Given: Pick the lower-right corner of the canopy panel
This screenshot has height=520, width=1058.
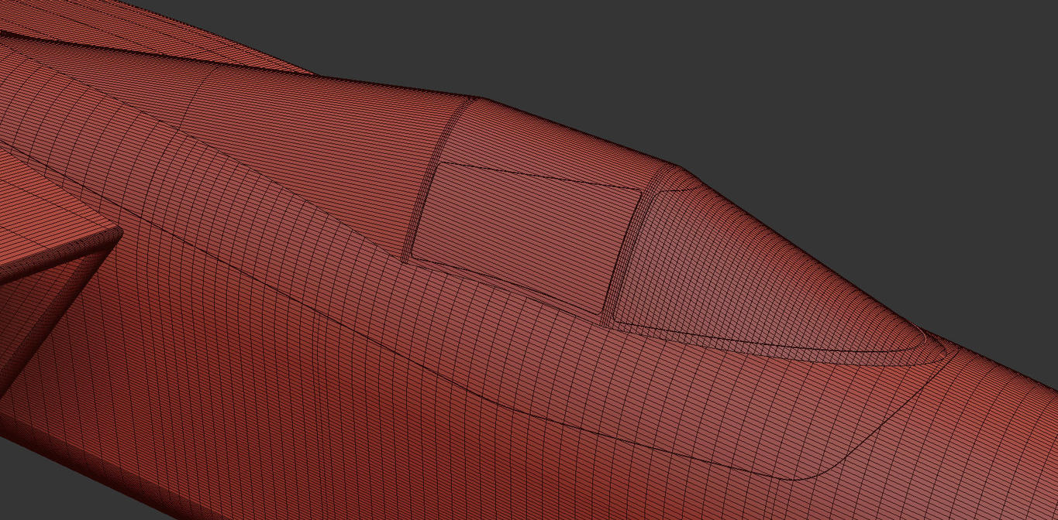Looking at the screenshot, I should (601, 312).
